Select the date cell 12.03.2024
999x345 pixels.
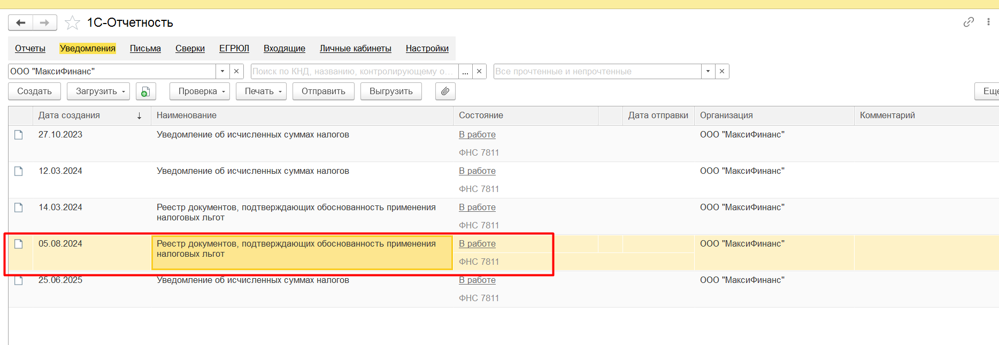point(60,171)
